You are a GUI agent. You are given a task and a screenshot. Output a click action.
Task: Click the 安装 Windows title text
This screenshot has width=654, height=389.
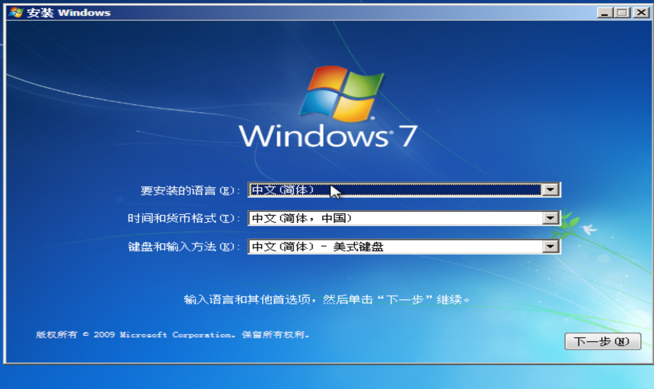click(69, 13)
